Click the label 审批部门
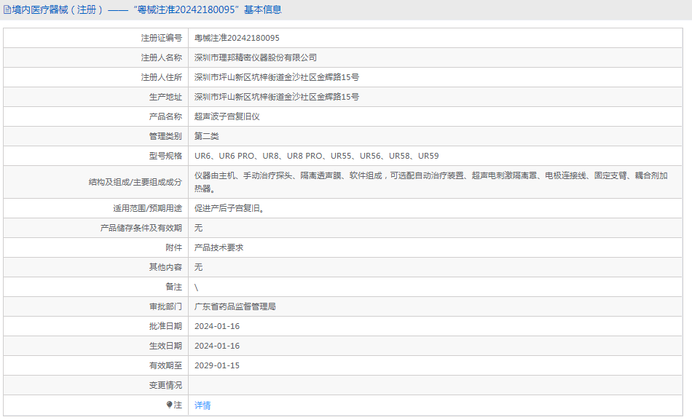The image size is (692, 420). click(x=165, y=306)
